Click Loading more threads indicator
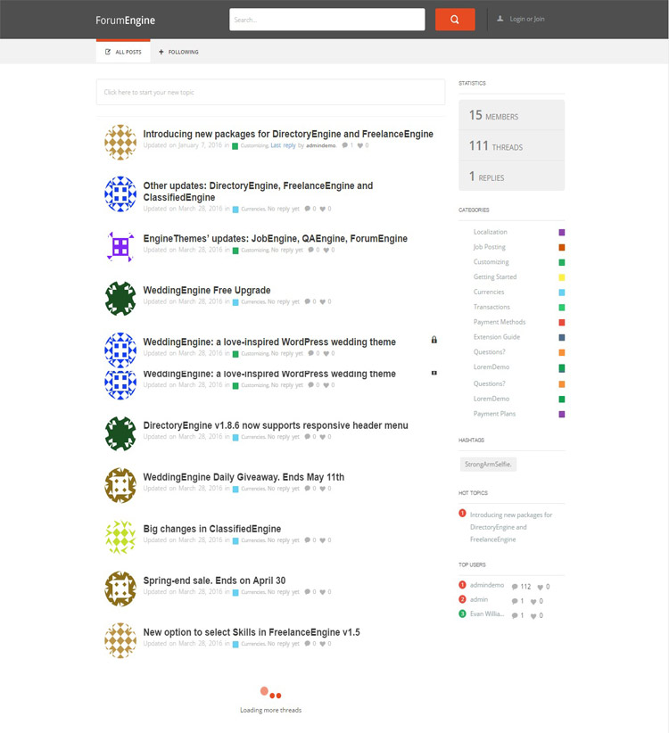This screenshot has height=733, width=669. tap(270, 700)
